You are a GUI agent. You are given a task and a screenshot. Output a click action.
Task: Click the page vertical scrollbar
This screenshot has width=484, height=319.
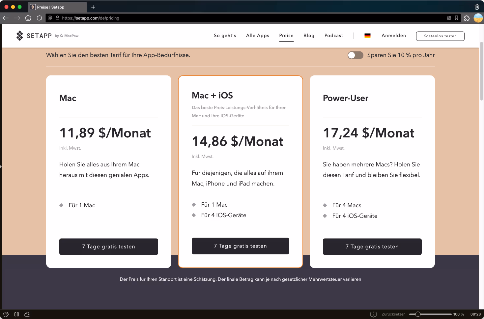[x=481, y=71]
